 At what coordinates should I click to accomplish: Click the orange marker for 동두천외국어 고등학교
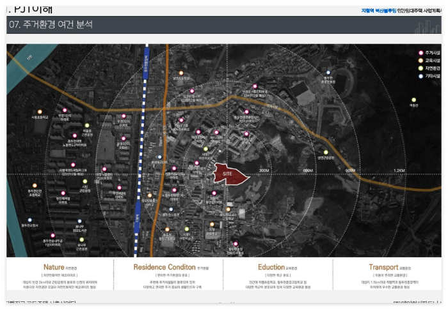[x=228, y=209]
